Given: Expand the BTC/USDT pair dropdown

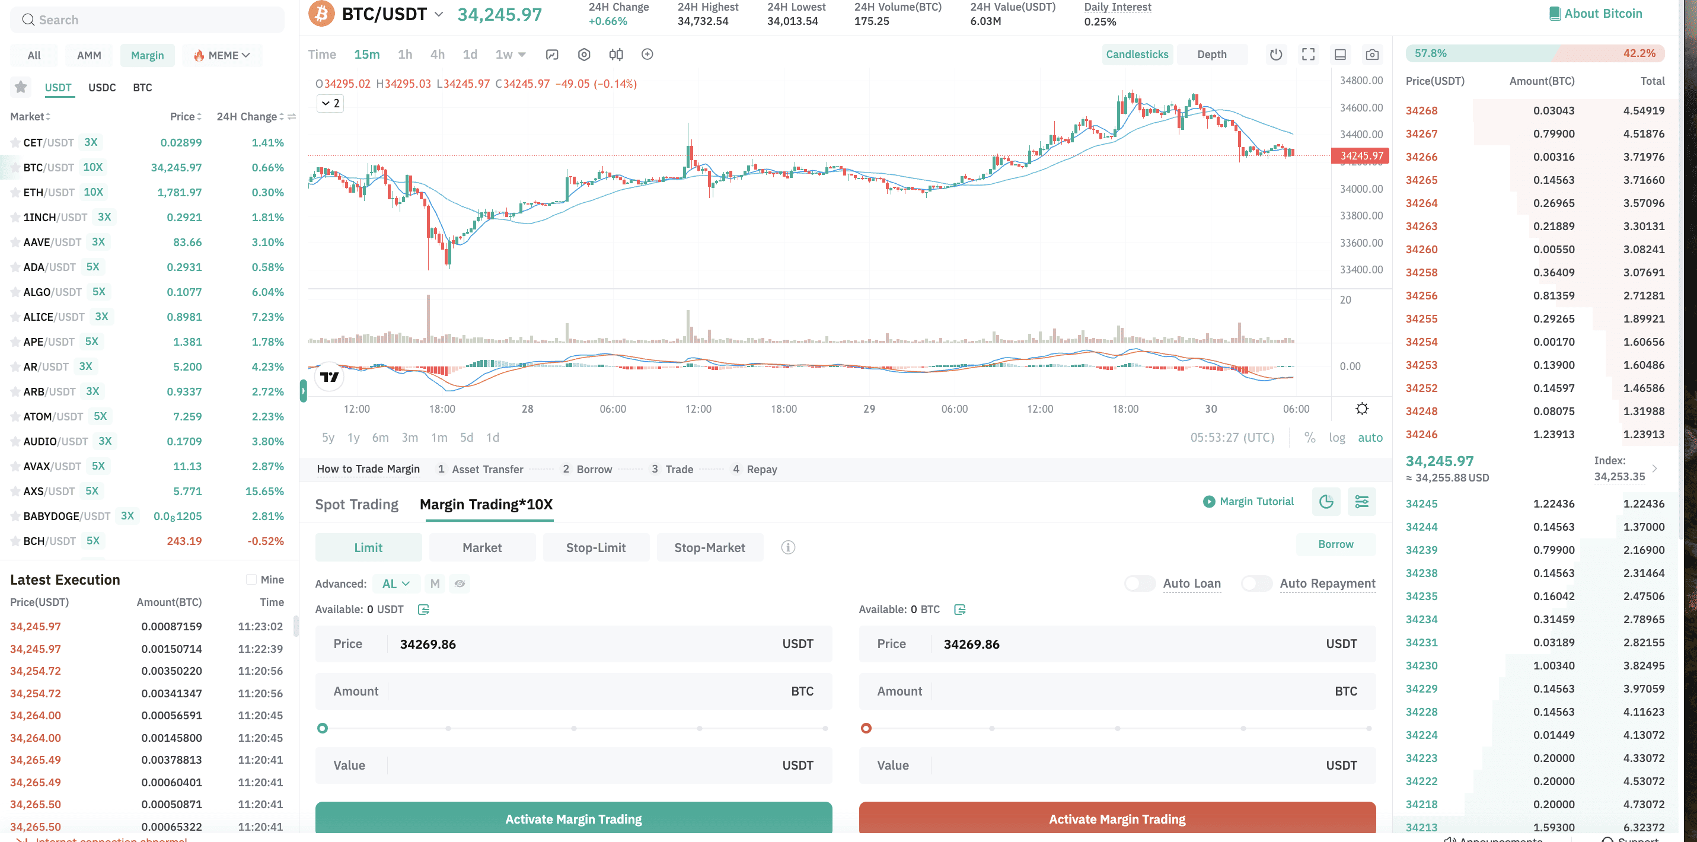Looking at the screenshot, I should 439,14.
